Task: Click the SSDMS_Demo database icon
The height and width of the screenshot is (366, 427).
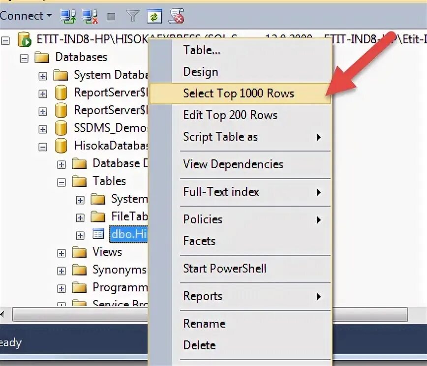Action: (61, 128)
